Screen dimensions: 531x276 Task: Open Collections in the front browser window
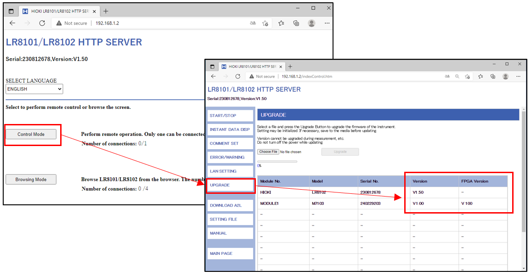[493, 77]
